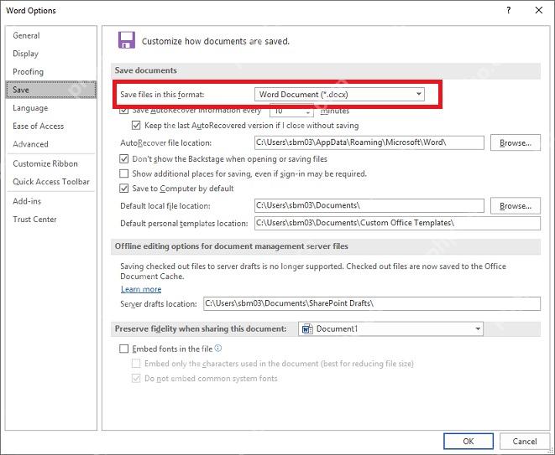Expand the Preserve fidelity Document1 dropdown
The width and height of the screenshot is (555, 455).
(x=390, y=328)
